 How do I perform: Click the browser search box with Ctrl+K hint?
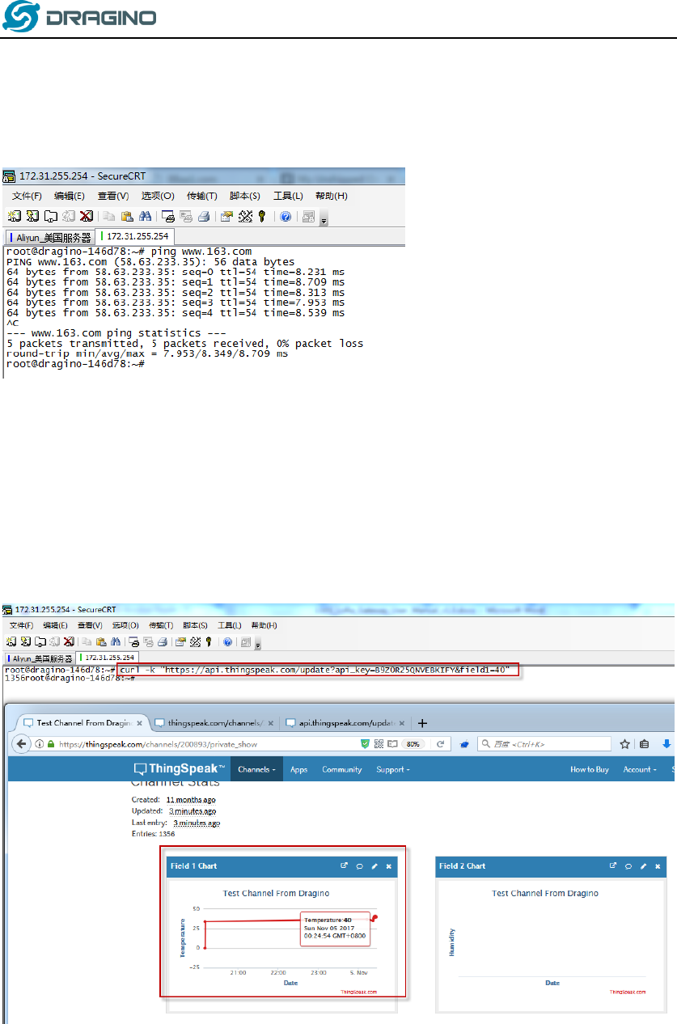coord(544,743)
